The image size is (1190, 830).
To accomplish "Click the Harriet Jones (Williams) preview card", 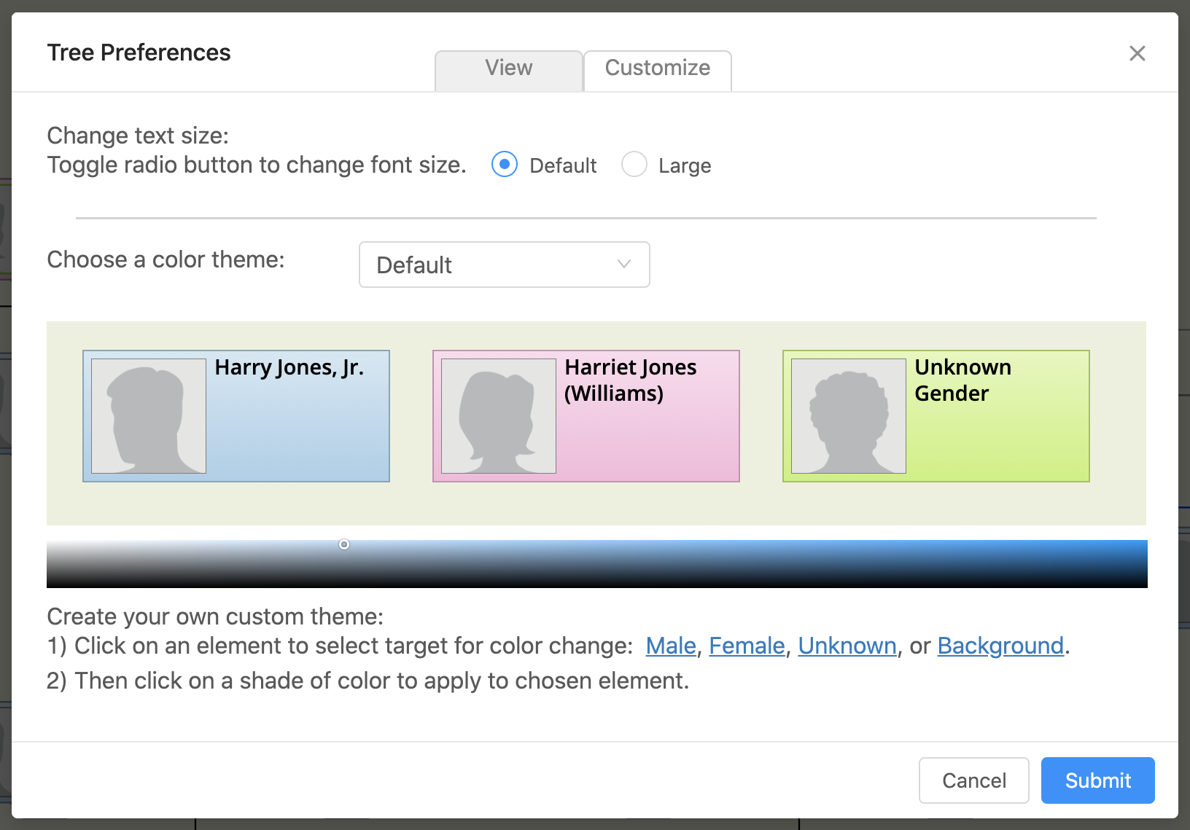I will point(647,437).
